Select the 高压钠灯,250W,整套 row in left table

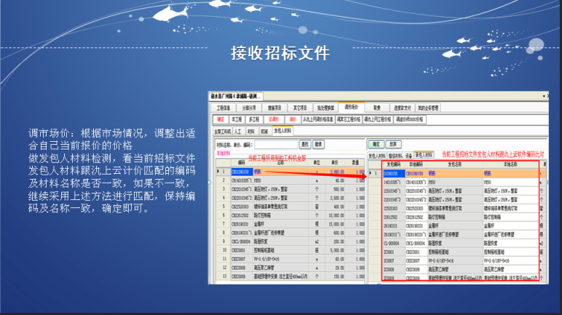pyautogui.click(x=290, y=198)
